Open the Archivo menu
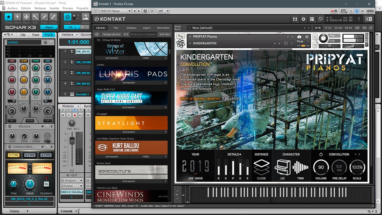This screenshot has width=382, height=215. click(12, 8)
